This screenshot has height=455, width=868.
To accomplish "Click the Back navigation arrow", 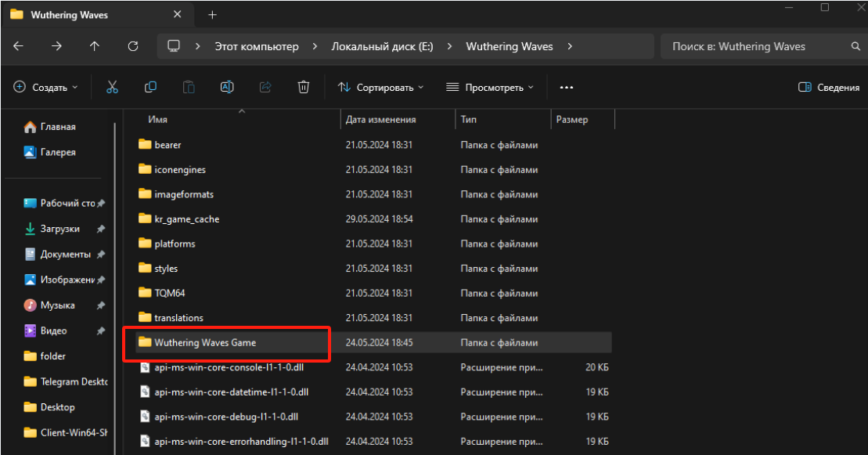I will point(18,46).
